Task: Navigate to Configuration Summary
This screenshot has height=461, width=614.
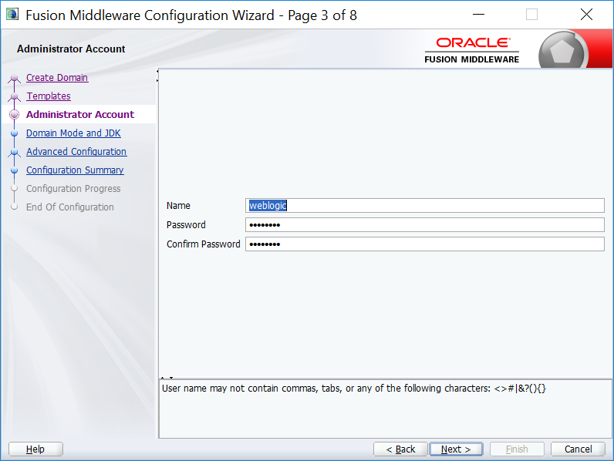Action: (x=75, y=170)
